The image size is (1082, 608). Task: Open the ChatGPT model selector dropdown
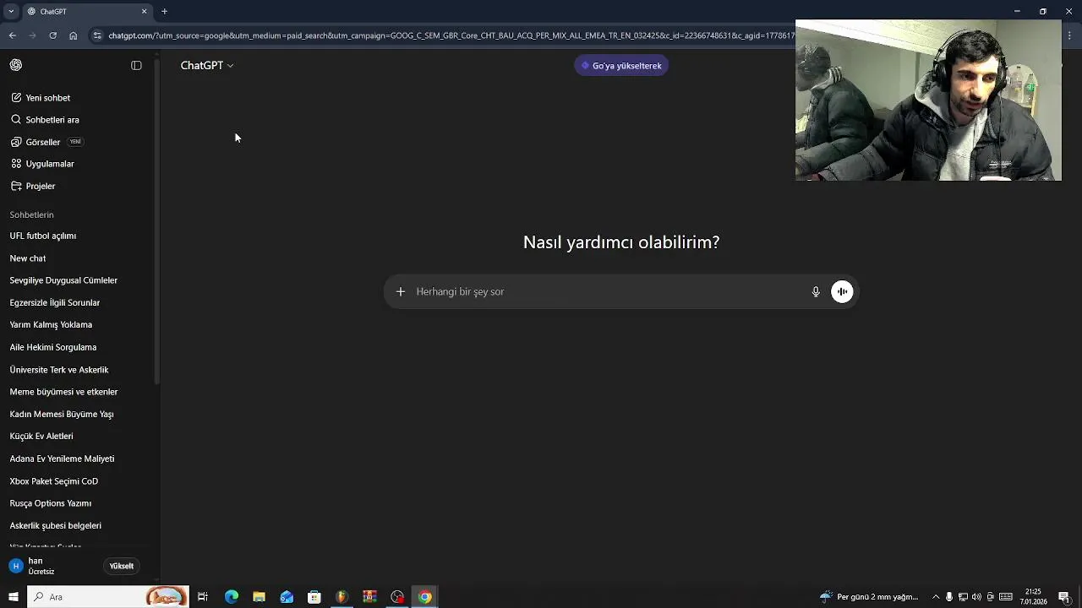point(206,65)
